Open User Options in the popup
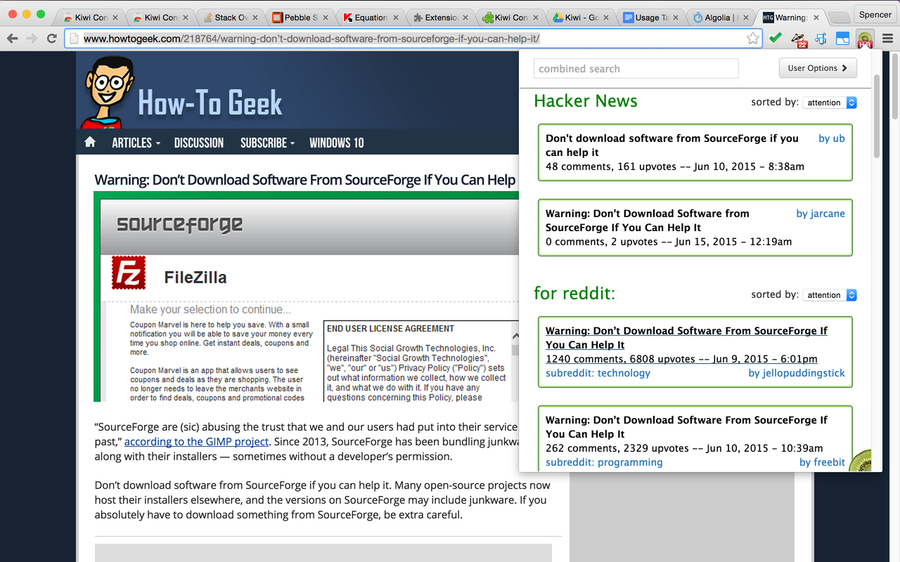The width and height of the screenshot is (900, 562). [x=818, y=68]
